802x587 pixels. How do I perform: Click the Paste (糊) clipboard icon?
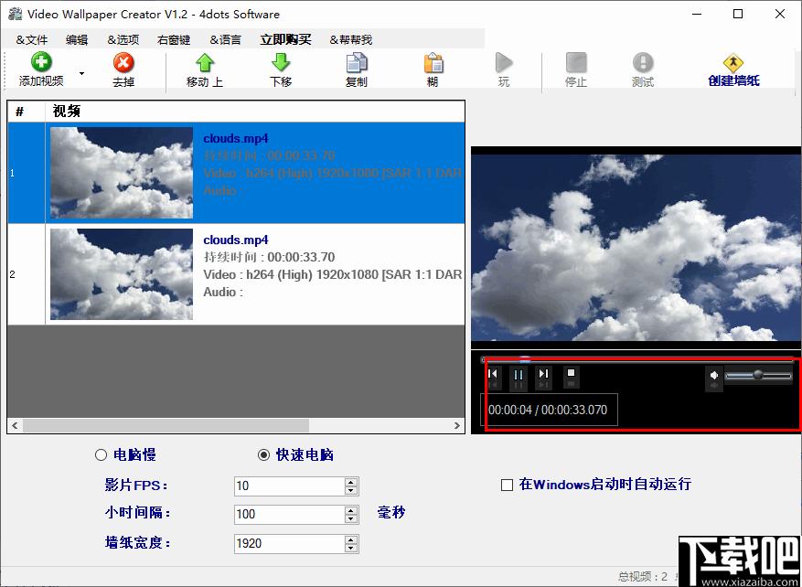point(433,63)
